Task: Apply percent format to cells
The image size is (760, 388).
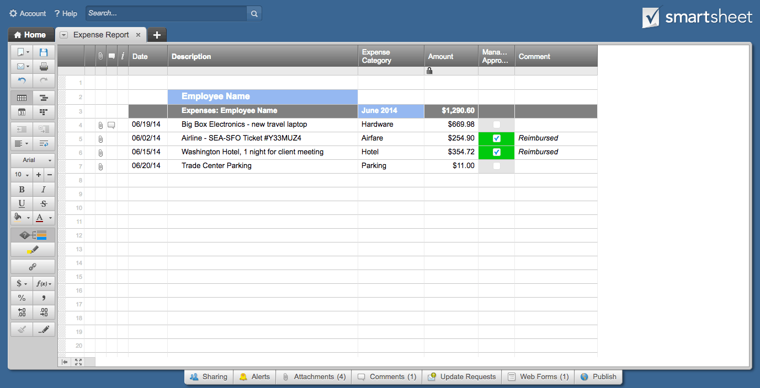Action: [x=22, y=298]
